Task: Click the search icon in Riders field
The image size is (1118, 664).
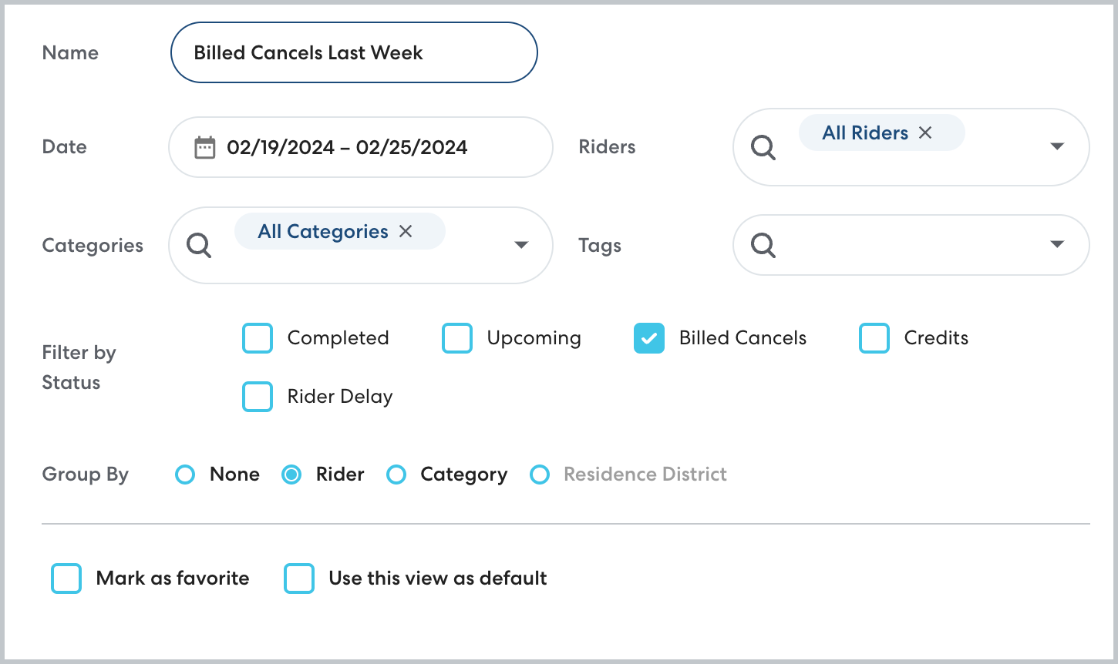Action: [x=763, y=147]
